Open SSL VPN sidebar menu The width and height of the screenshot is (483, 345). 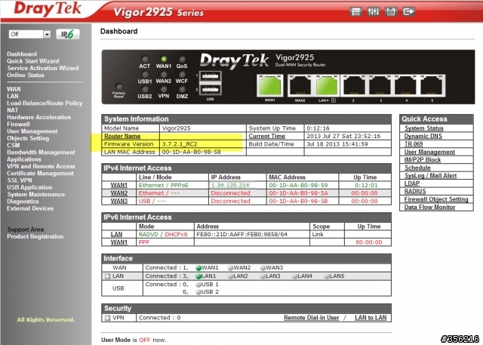[x=20, y=180]
